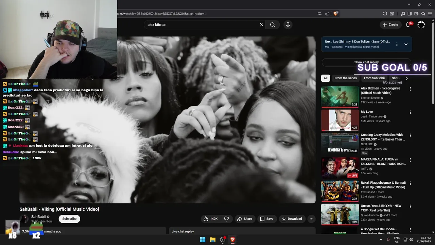Open the mix playlist options three dots
The width and height of the screenshot is (435, 245).
pyautogui.click(x=397, y=44)
